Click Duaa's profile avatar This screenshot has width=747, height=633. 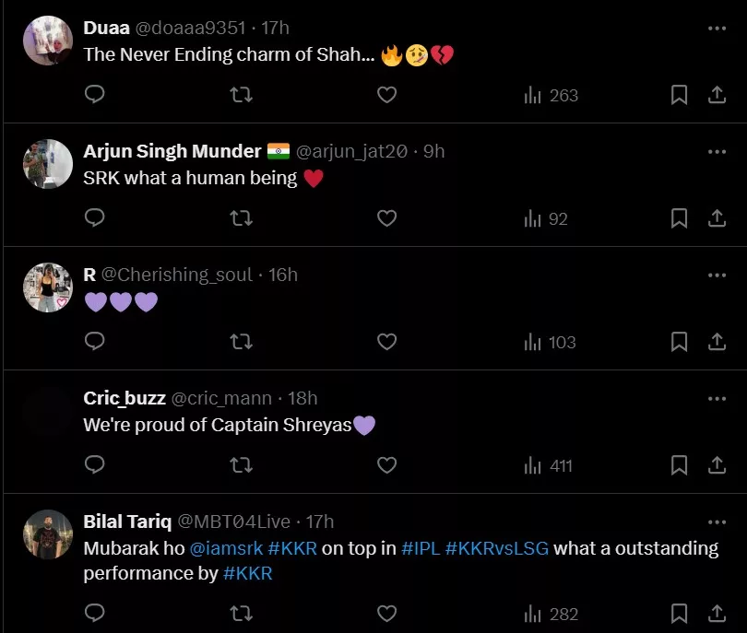point(48,41)
